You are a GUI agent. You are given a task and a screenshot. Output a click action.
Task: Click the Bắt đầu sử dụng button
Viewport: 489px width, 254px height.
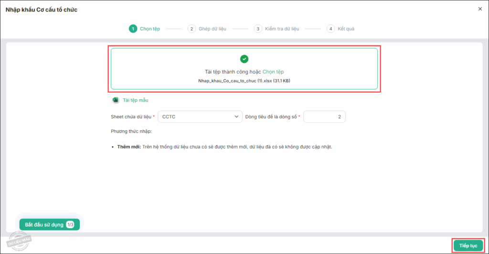click(50, 225)
